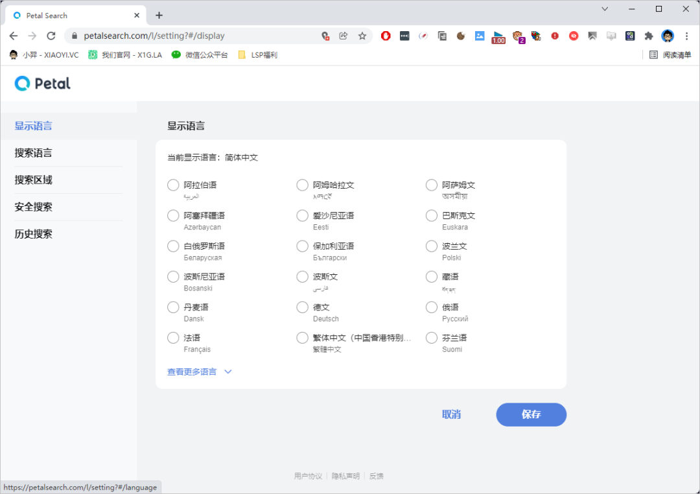Click the site lock icon

click(x=75, y=36)
